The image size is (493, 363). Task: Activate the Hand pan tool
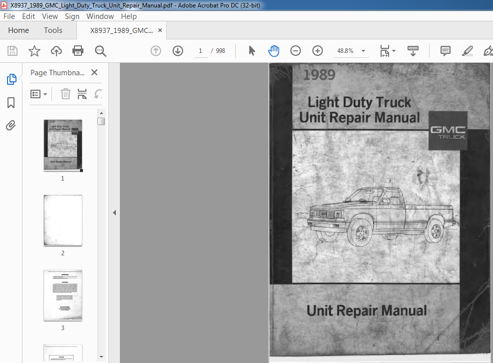pos(274,50)
